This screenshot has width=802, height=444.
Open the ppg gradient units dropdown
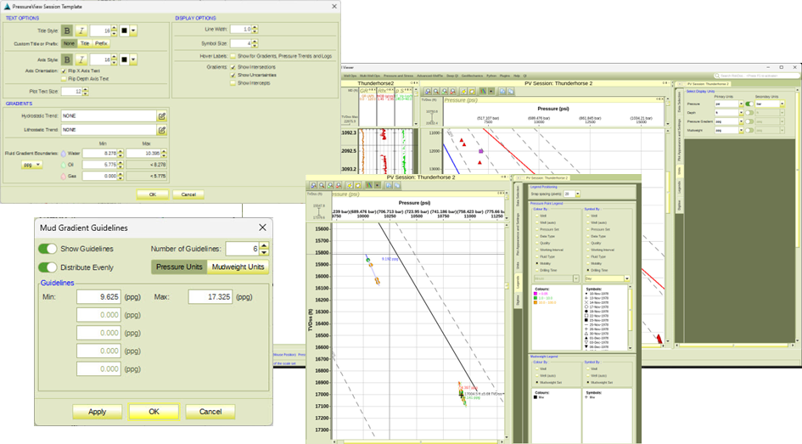[x=31, y=164]
